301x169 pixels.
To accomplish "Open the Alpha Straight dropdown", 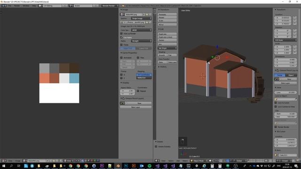I will click(x=142, y=41).
